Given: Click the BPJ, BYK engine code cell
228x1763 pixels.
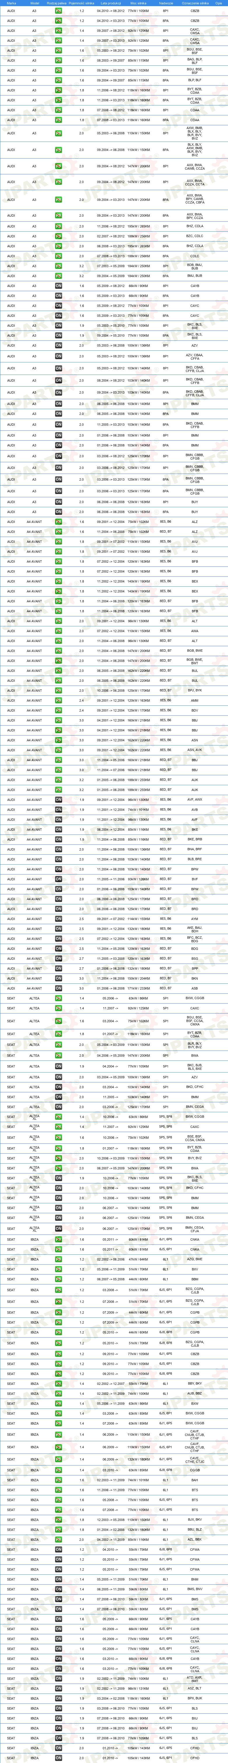Looking at the screenshot, I should 195,691.
